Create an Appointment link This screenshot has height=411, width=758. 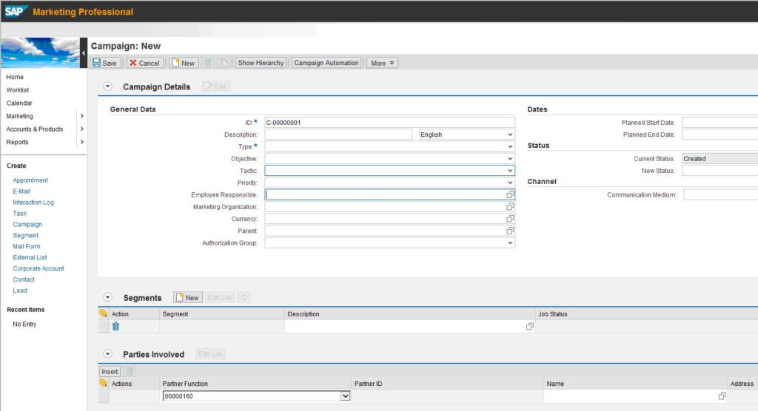pos(30,180)
